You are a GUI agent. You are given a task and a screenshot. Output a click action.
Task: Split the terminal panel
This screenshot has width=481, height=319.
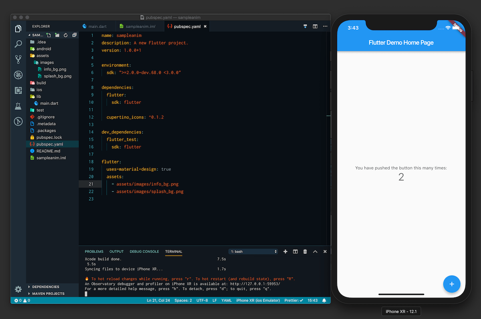click(295, 252)
